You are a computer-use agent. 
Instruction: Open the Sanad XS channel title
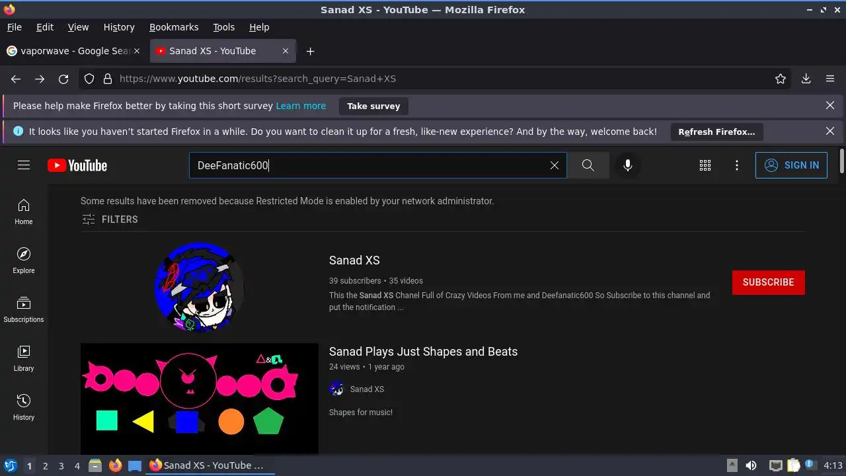tap(354, 260)
